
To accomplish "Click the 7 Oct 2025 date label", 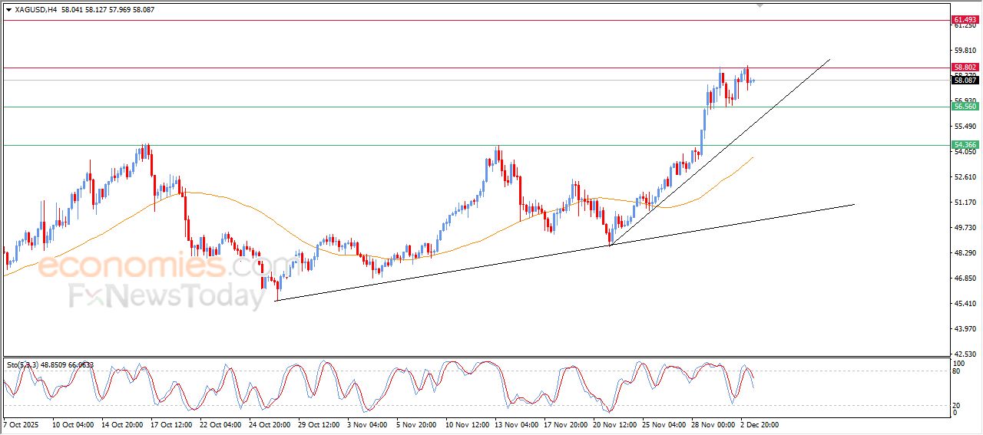I will coord(22,424).
